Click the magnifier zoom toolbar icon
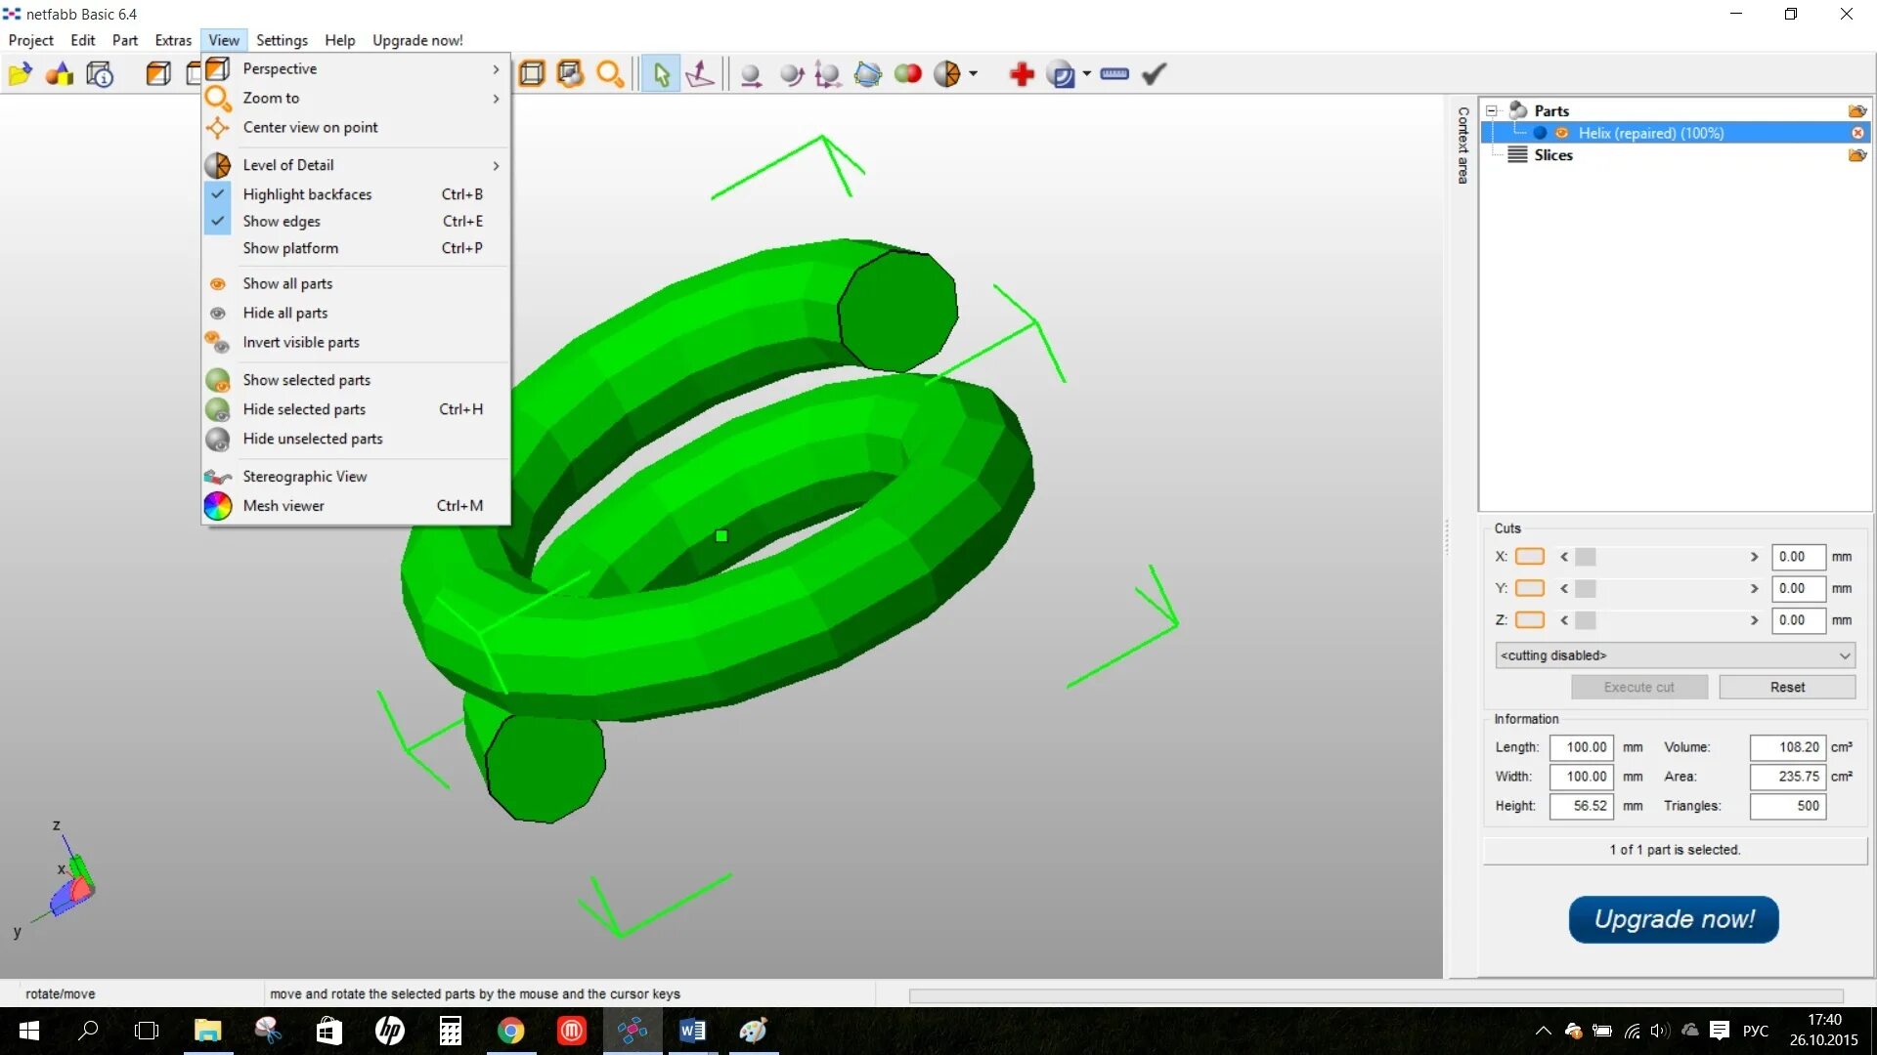Screen dimensions: 1877x1055 [x=610, y=74]
